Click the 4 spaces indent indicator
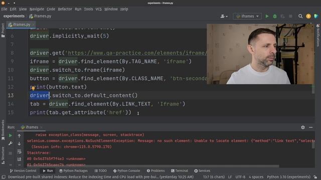The width and height of the screenshot is (321, 180). tap(256, 177)
